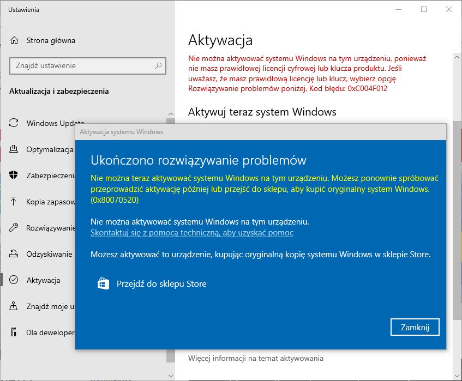Viewport: 462px width, 381px height.
Task: Open the Windows Update settings page
Action: (56, 123)
